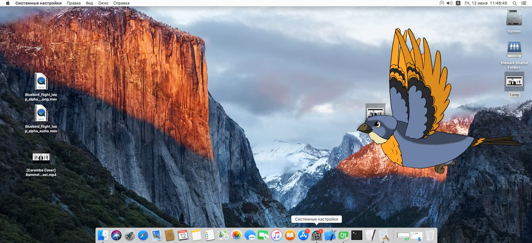This screenshot has height=243, width=532.
Task: Open System Preferences gear in Dock
Action: click(317, 235)
